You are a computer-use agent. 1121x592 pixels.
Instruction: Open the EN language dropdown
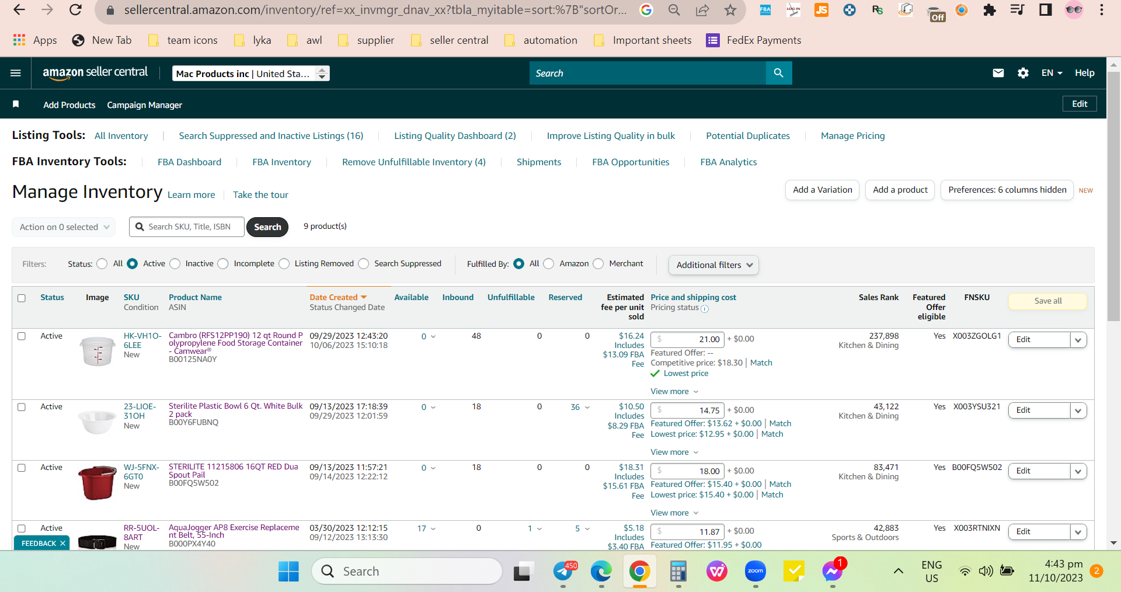tap(1052, 73)
